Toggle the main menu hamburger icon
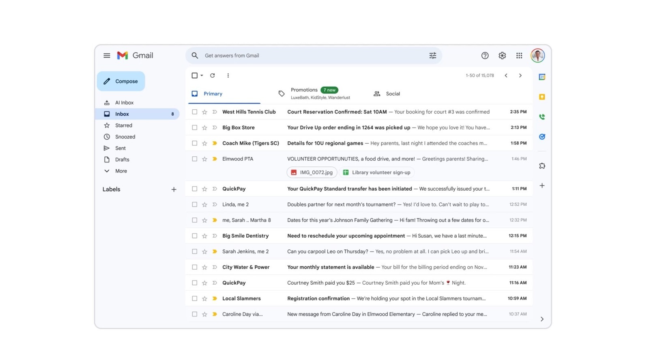The height and width of the screenshot is (364, 649). (x=107, y=55)
